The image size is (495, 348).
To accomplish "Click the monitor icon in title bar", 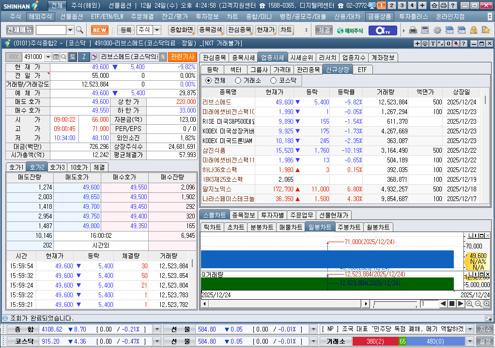I will [372, 5].
